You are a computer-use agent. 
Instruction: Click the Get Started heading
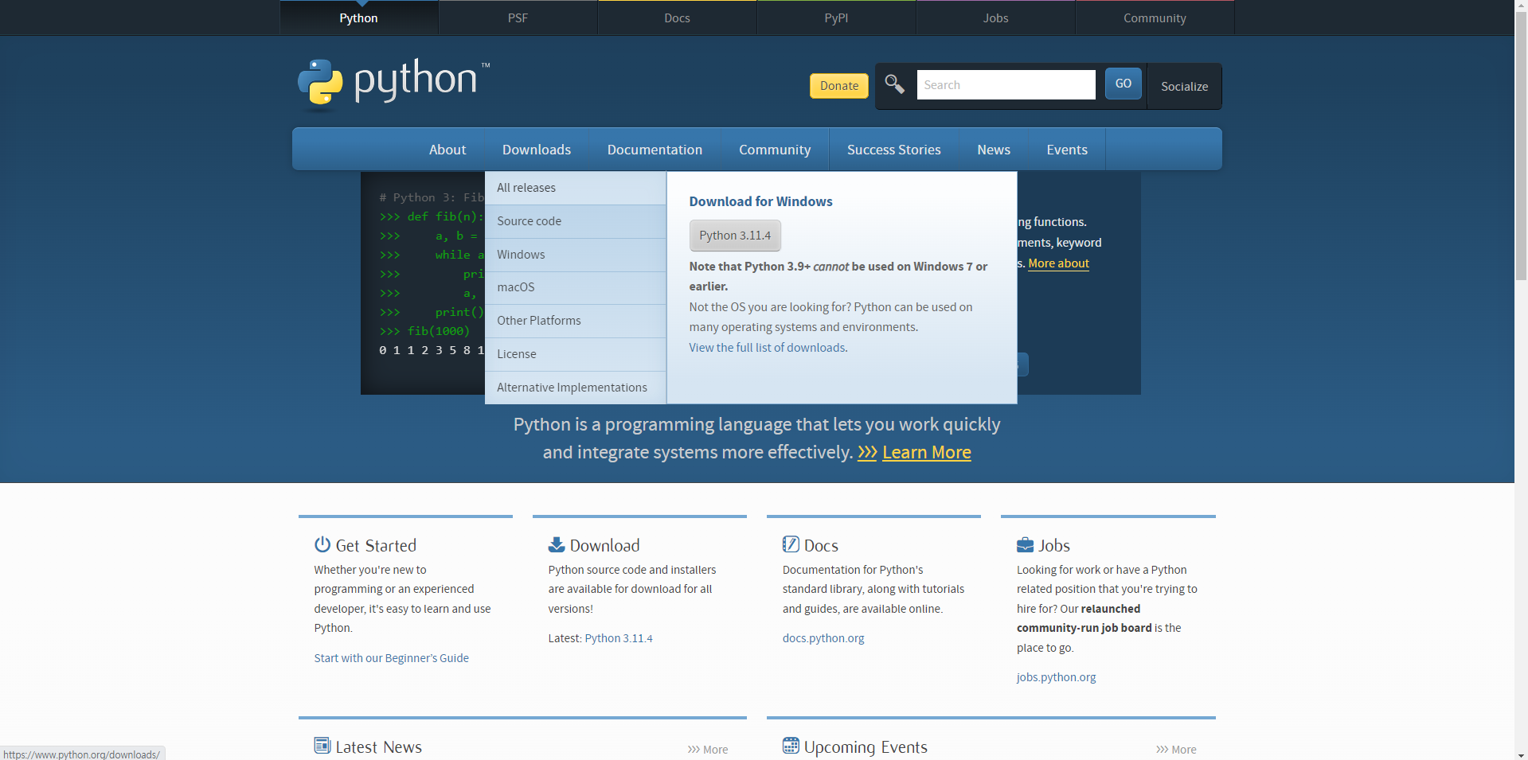(376, 546)
